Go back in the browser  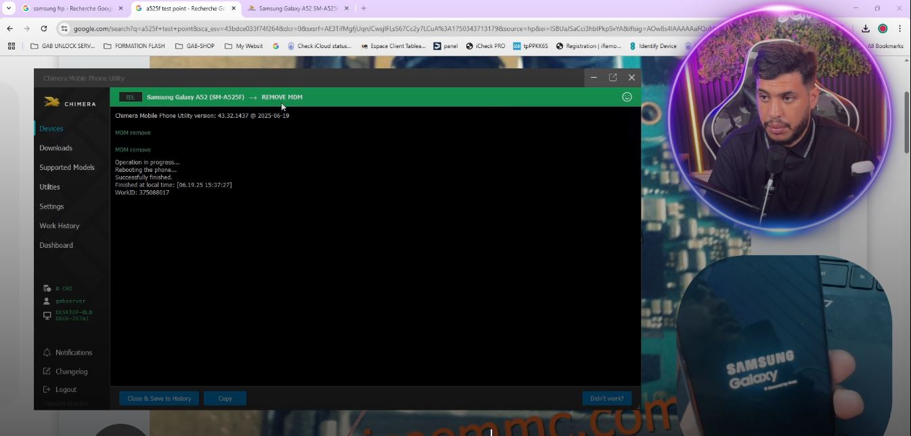[9, 28]
